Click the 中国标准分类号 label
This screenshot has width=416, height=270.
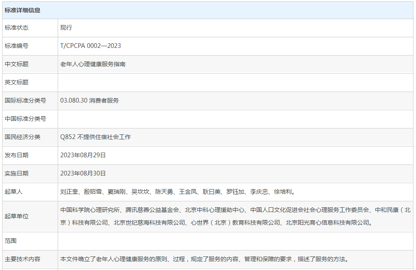click(25, 119)
